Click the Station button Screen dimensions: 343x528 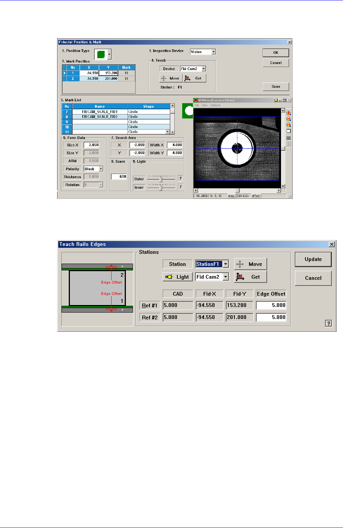pos(177,264)
